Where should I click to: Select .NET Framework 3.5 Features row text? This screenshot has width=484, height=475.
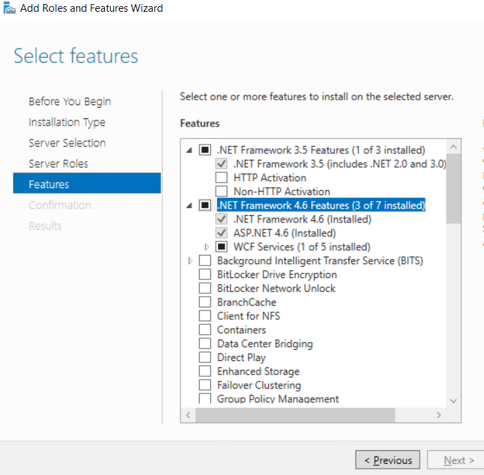[x=321, y=150]
